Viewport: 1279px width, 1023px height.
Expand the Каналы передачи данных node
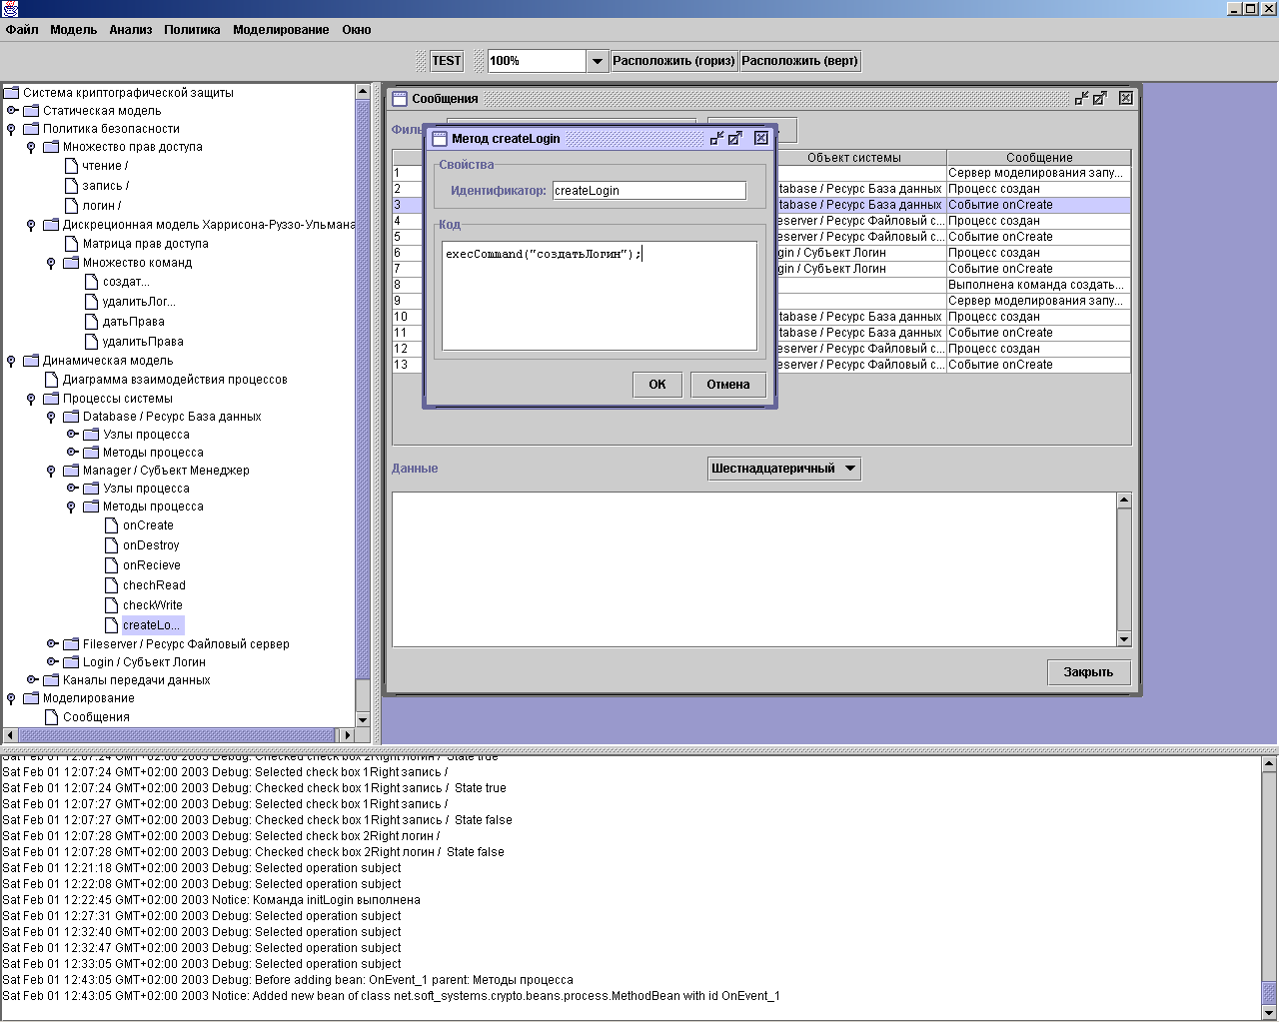tap(32, 680)
